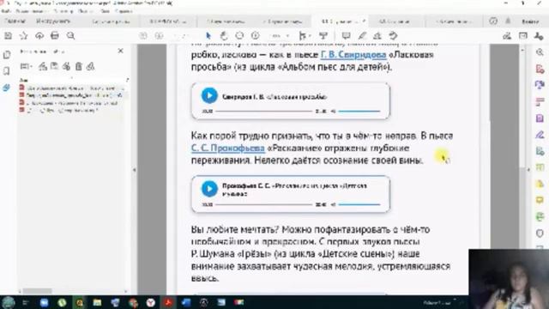Select the arrow selection tool
The width and height of the screenshot is (549, 309).
coord(208,36)
